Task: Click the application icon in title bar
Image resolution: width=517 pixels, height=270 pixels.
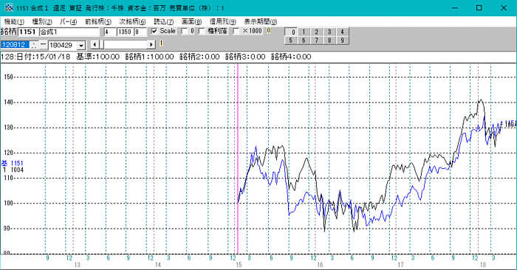Action: pos(9,7)
